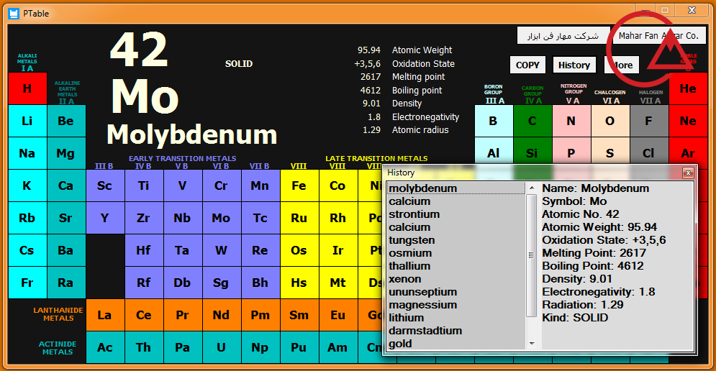Click the history list vertical scrollbar
Screen dimensions: 716x371
pyautogui.click(x=532, y=266)
